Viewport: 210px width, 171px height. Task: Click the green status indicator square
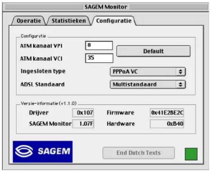(x=191, y=154)
